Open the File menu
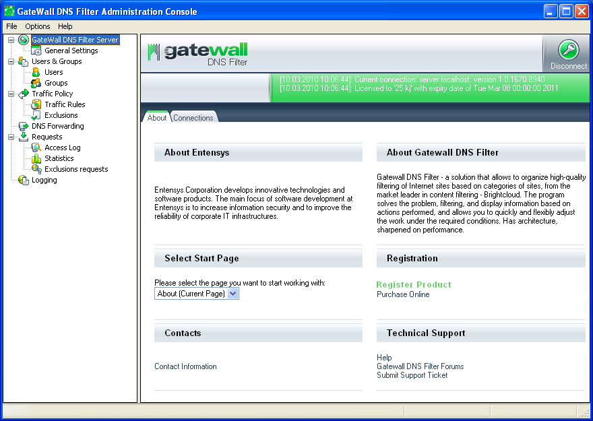This screenshot has height=421, width=593. tap(11, 26)
